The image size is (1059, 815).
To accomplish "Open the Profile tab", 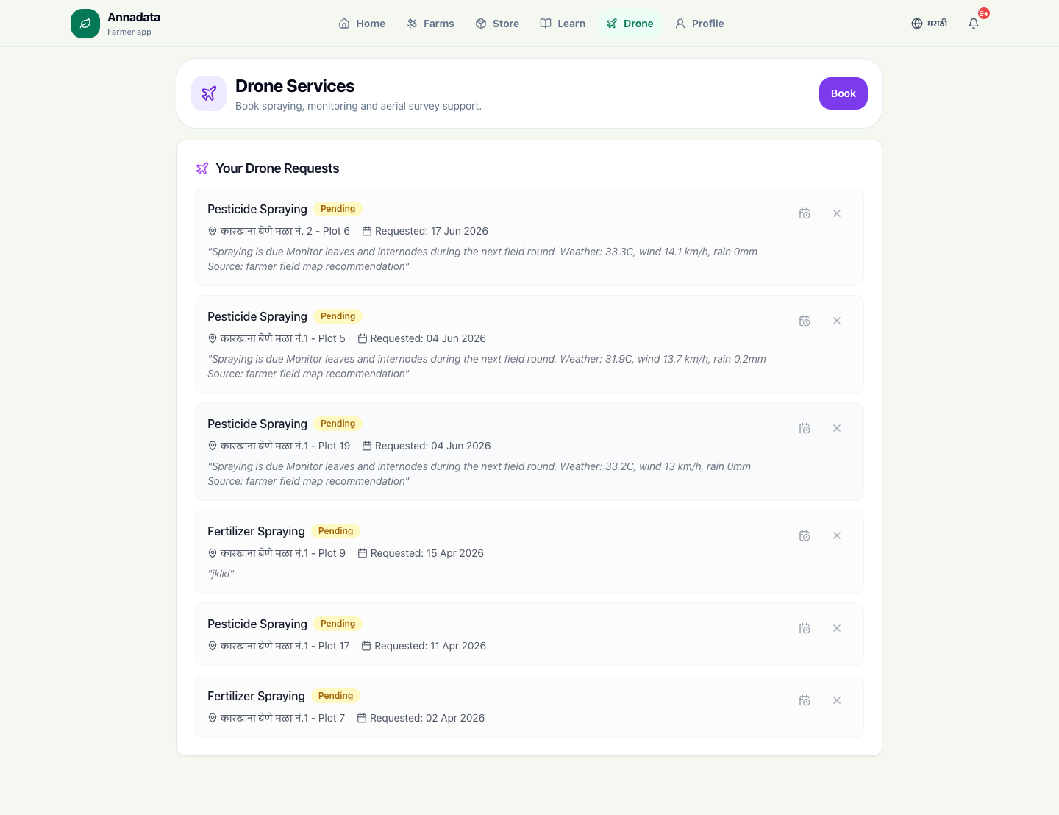I will tap(699, 24).
